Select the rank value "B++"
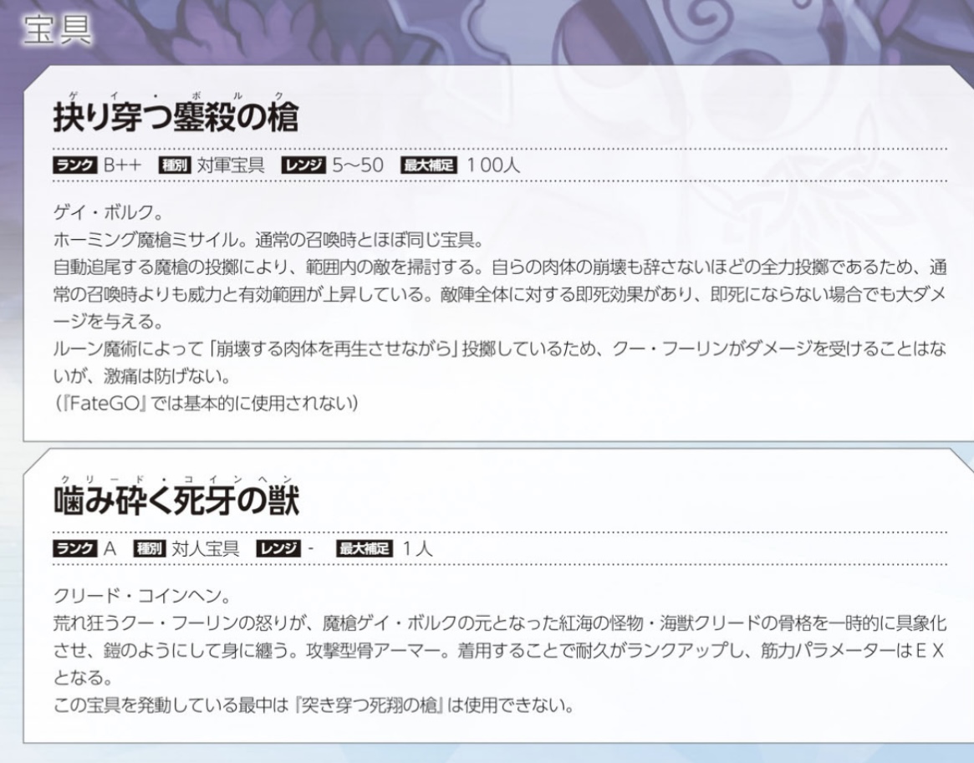Image resolution: width=974 pixels, height=763 pixels. pos(122,165)
